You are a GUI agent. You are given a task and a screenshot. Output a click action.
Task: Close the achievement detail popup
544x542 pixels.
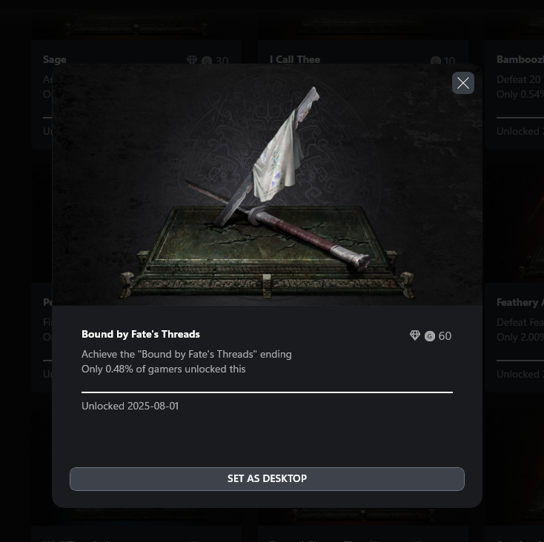pyautogui.click(x=462, y=83)
